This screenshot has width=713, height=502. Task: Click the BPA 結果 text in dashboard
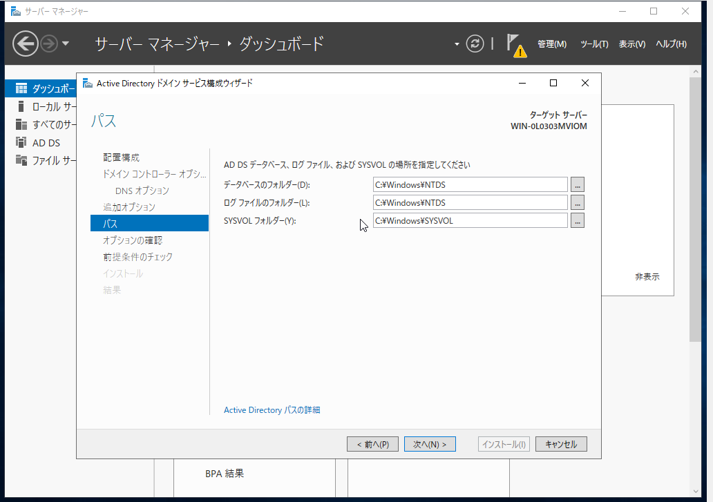[225, 474]
